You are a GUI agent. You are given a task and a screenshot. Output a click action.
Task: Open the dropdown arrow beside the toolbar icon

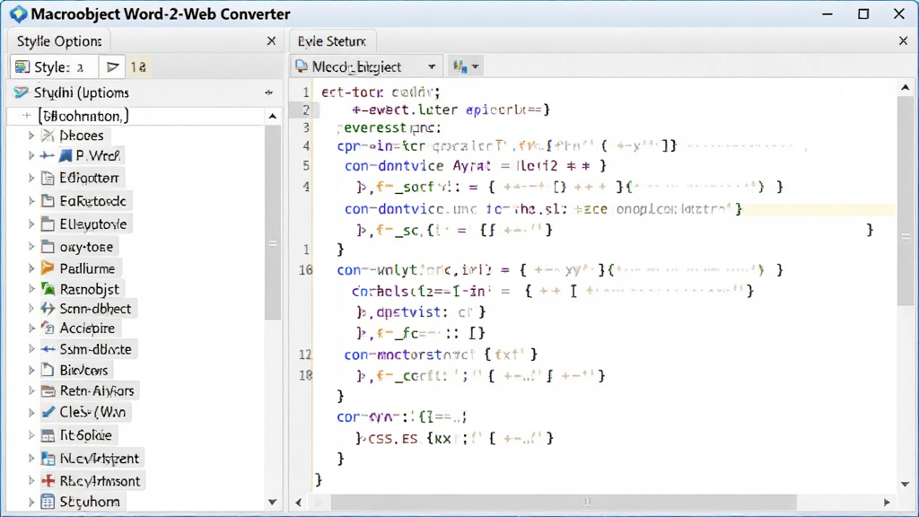[476, 66]
